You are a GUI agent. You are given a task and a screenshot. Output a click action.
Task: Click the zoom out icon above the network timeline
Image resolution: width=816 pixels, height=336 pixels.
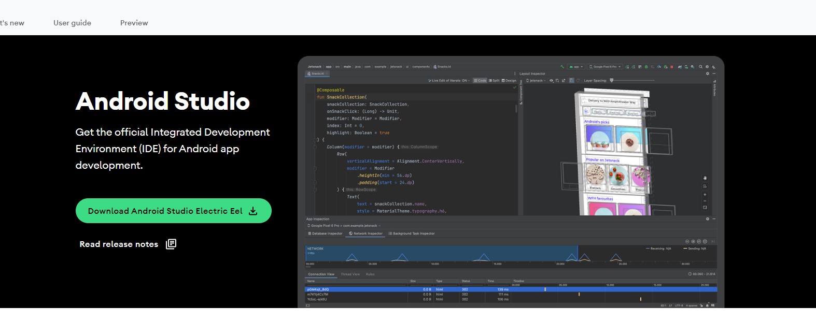pos(687,242)
